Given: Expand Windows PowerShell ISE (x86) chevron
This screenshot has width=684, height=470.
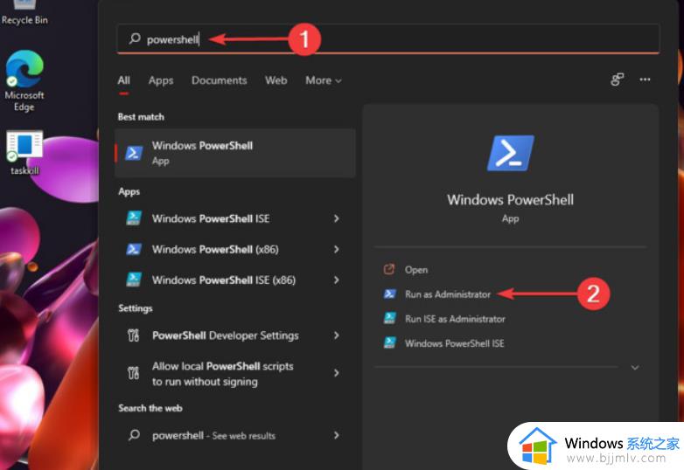Looking at the screenshot, I should (x=337, y=280).
